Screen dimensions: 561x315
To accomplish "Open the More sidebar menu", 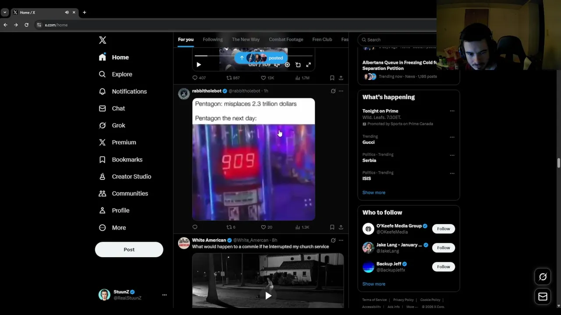I will click(x=112, y=227).
